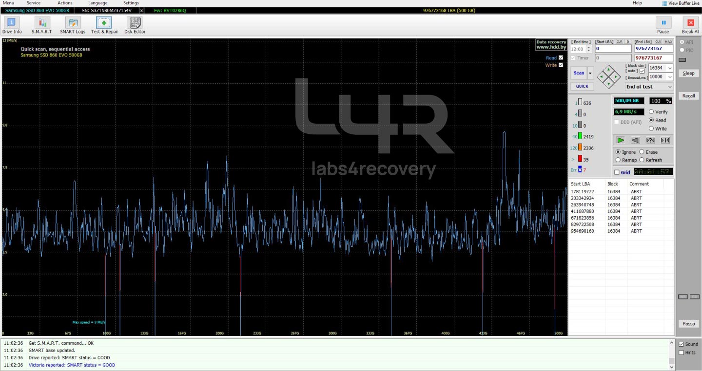Expand the Scan button dropdown arrow
702x371 pixels.
[590, 73]
